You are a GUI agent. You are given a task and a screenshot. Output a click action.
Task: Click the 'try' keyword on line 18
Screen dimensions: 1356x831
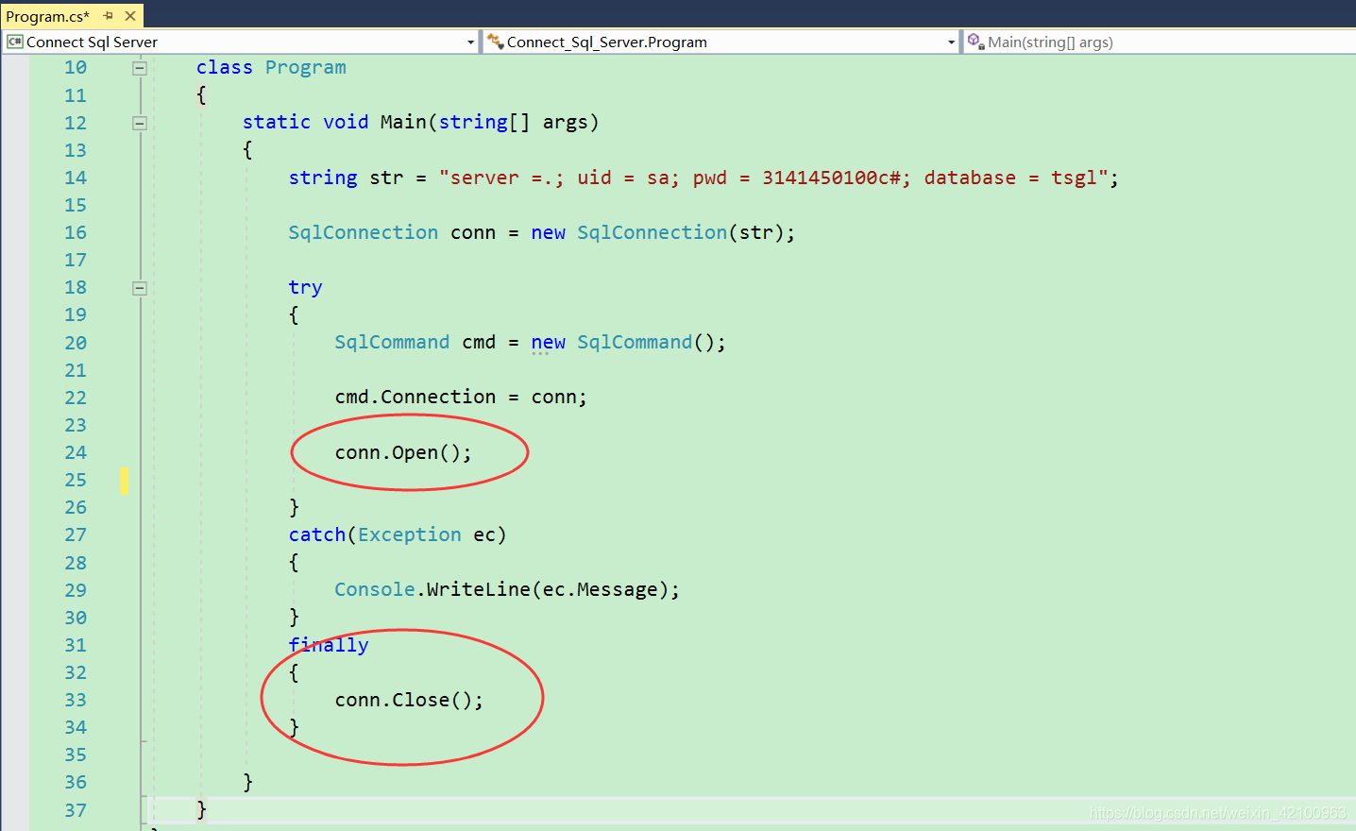click(x=305, y=287)
